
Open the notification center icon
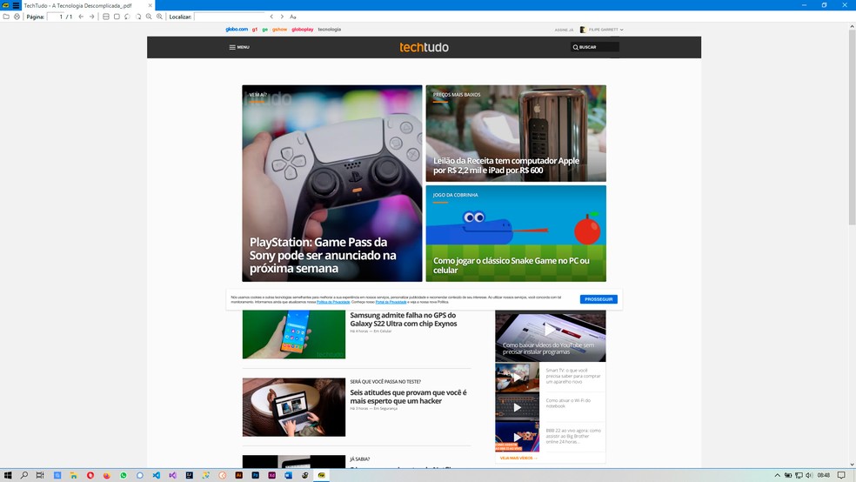tap(841, 475)
